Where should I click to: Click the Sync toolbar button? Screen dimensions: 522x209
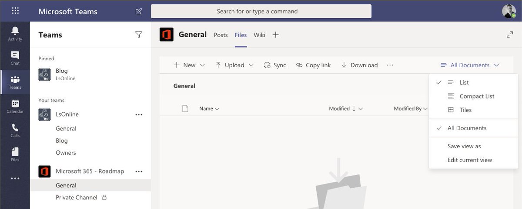tap(275, 65)
